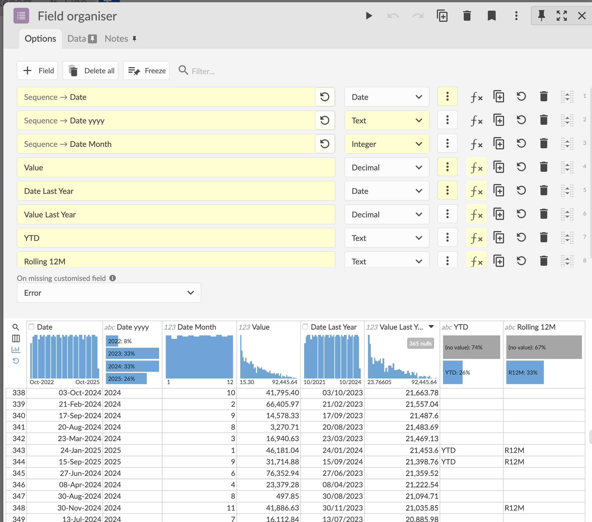Toggle the pin panel icon
Viewport: 592px width, 522px height.
pos(541,16)
